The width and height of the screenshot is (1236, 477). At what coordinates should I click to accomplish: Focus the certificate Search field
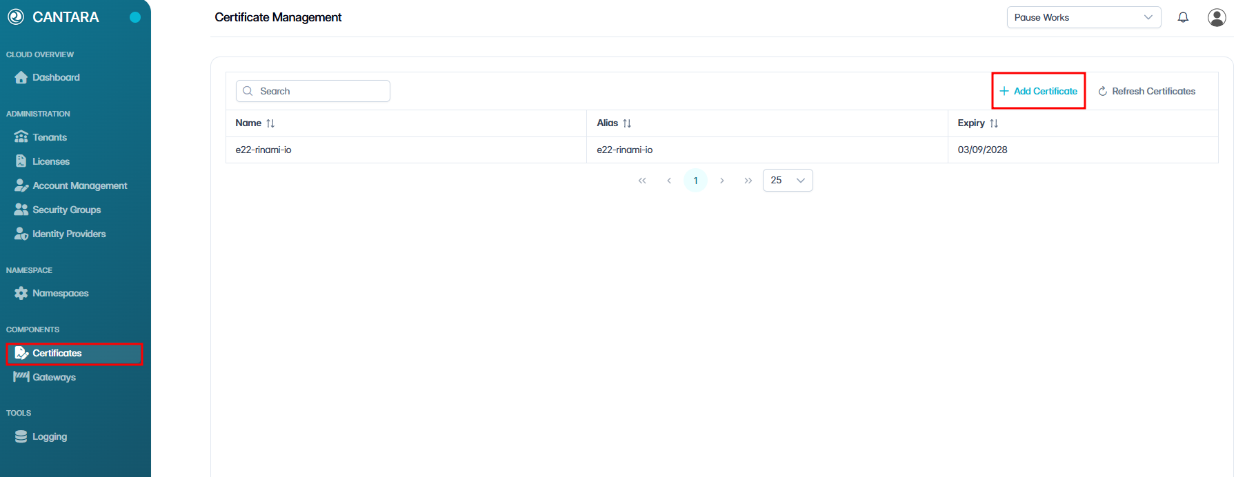[313, 91]
